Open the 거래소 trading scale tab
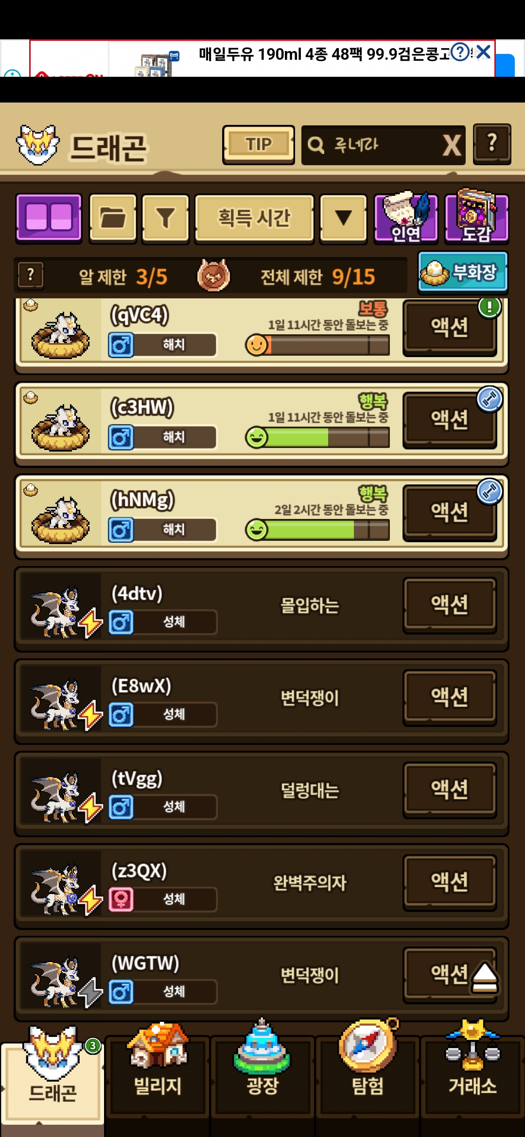Viewport: 525px width, 1137px height. point(472,1068)
